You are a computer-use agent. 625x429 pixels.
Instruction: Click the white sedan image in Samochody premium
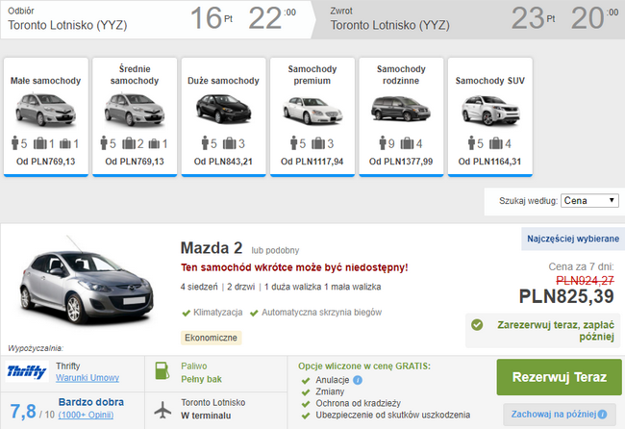coord(312,111)
